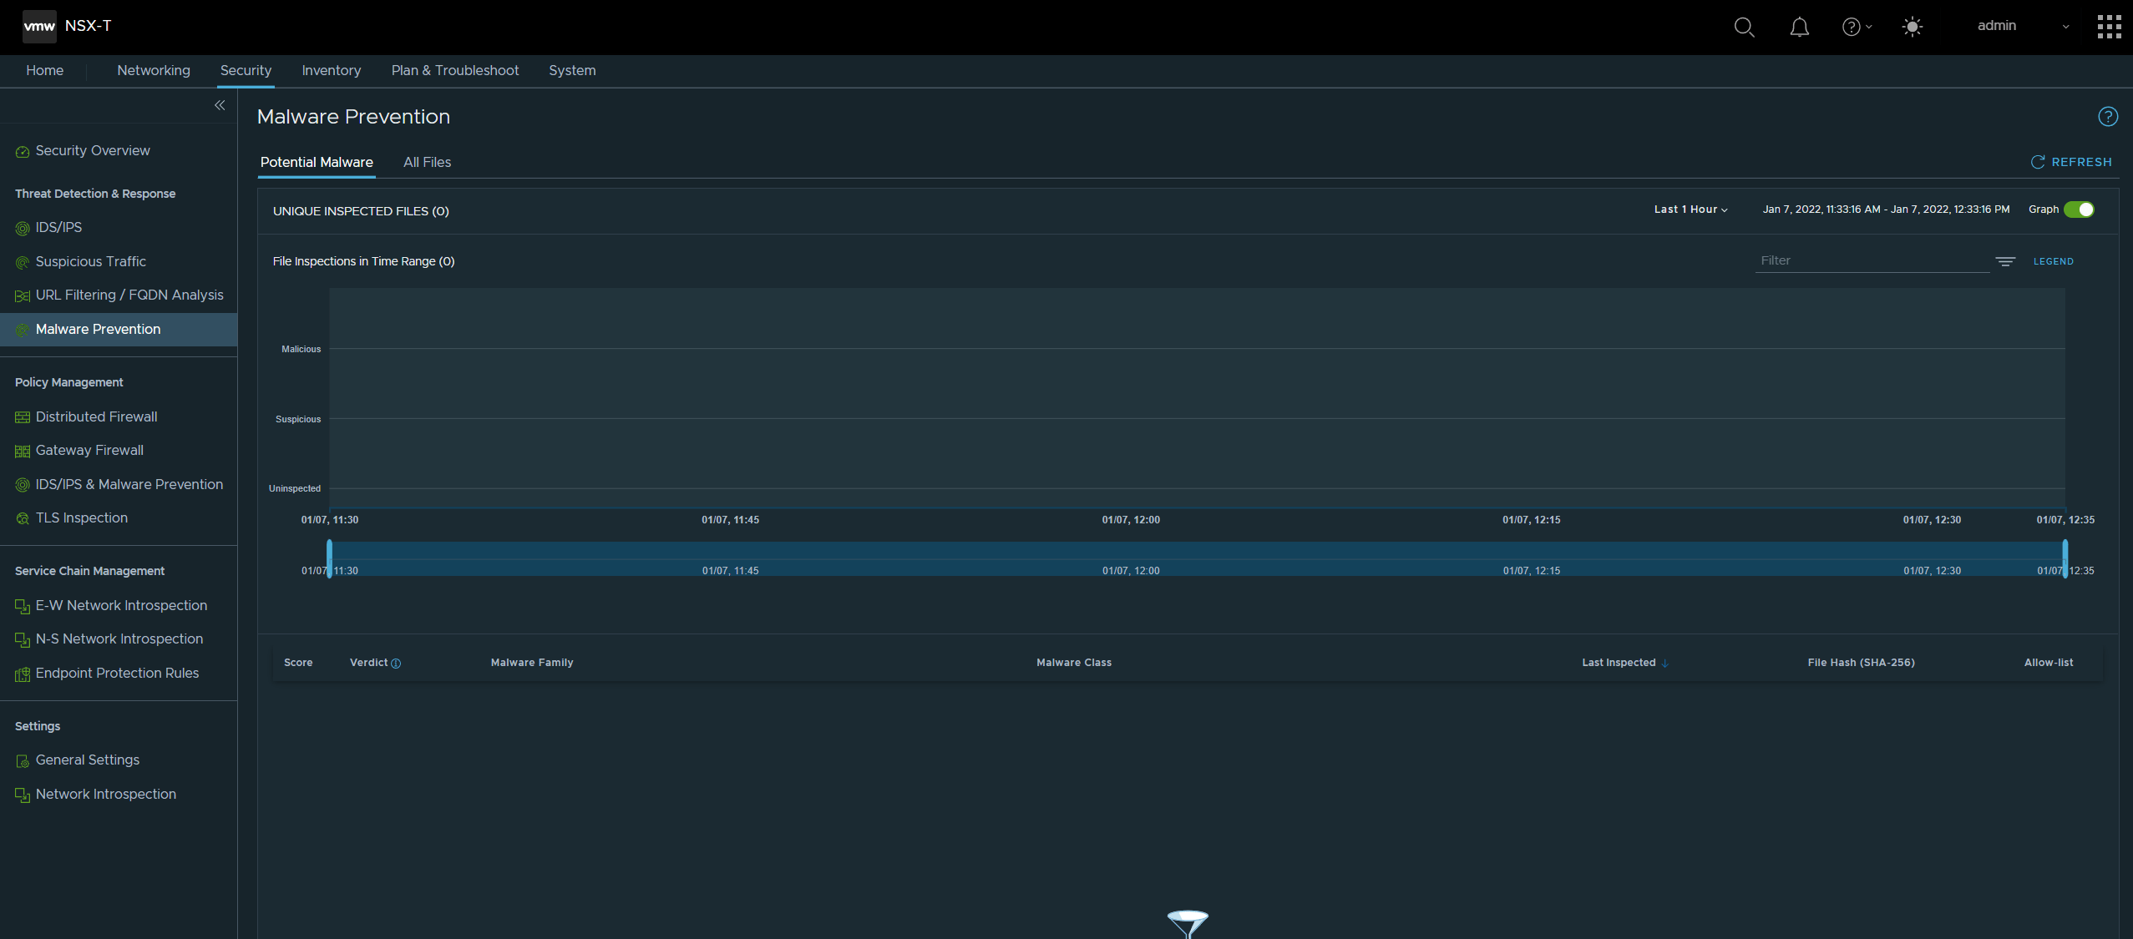Viewport: 2133px width, 939px height.
Task: Open Distributed Firewall page
Action: click(x=97, y=416)
